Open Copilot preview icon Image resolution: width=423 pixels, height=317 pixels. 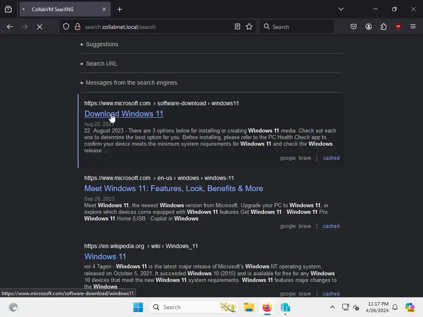(410, 307)
